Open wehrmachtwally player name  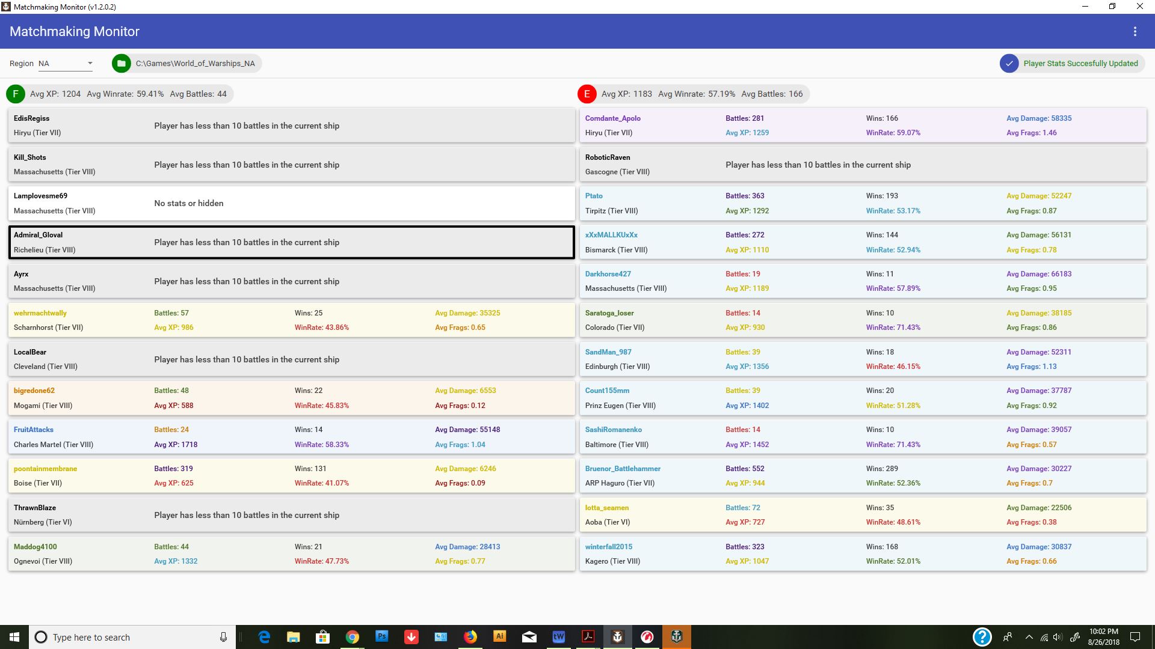(40, 313)
